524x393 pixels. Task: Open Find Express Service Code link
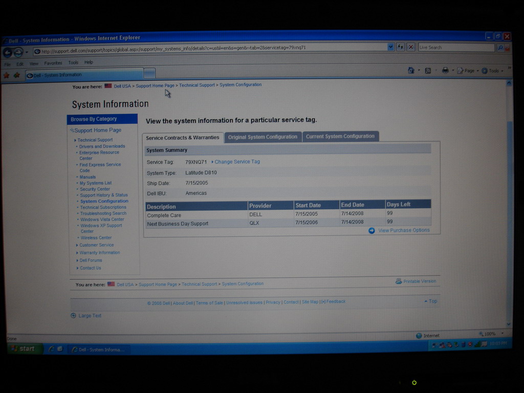[x=100, y=167]
